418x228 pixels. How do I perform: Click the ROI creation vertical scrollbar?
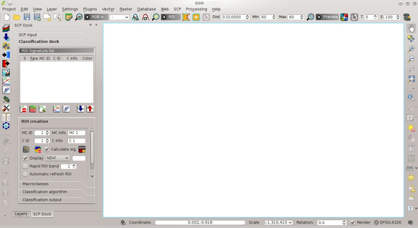pyautogui.click(x=92, y=147)
